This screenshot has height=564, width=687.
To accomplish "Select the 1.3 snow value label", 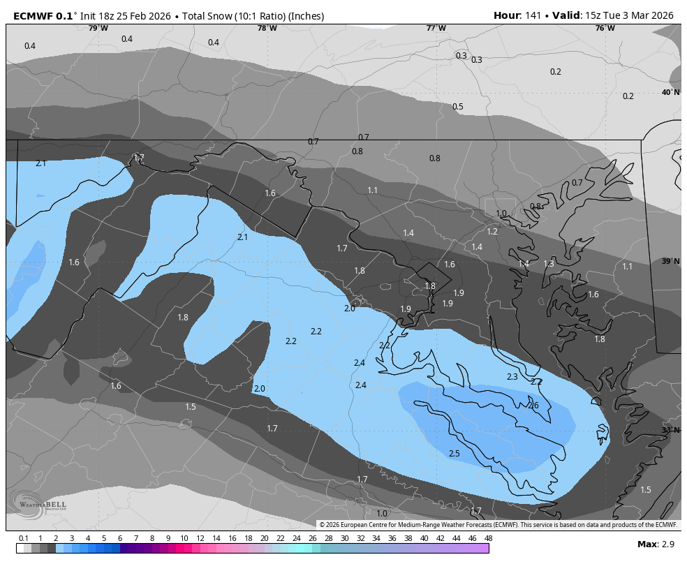I will 549,264.
